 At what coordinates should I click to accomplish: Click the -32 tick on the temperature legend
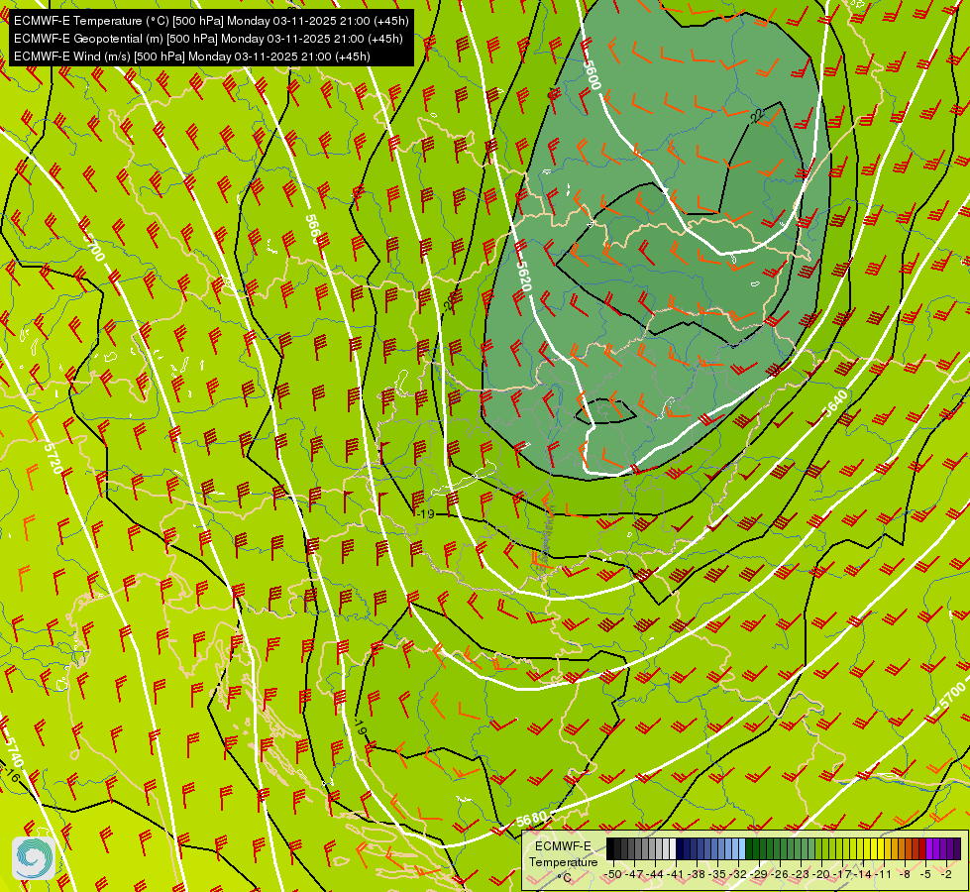pyautogui.click(x=738, y=874)
